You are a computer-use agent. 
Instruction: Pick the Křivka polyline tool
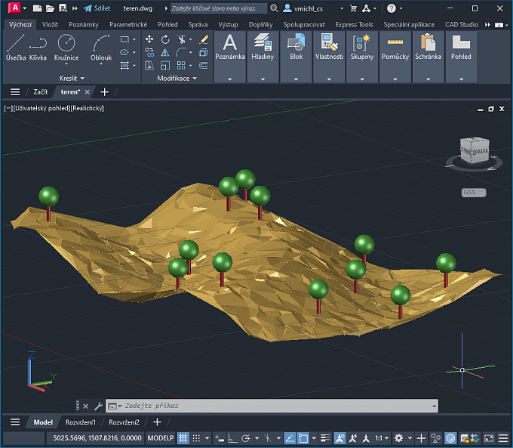[x=38, y=47]
